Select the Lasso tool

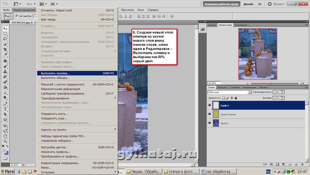(x=5, y=39)
